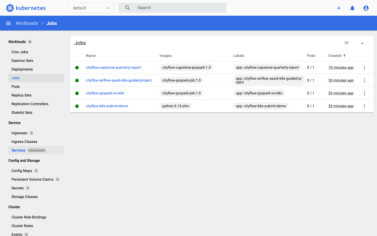This screenshot has width=377, height=236.
Task: Click the Kubernetes logo icon
Action: tap(10, 8)
